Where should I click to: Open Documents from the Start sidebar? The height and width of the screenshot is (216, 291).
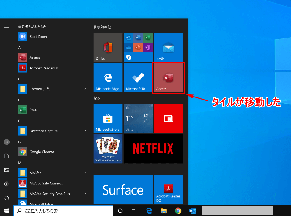[7, 156]
